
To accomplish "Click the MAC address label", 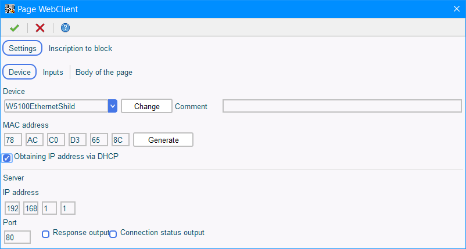I will coord(26,125).
